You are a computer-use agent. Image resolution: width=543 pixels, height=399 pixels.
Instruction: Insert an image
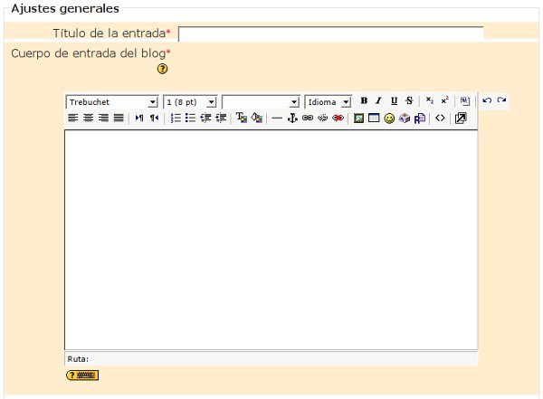[358, 119]
